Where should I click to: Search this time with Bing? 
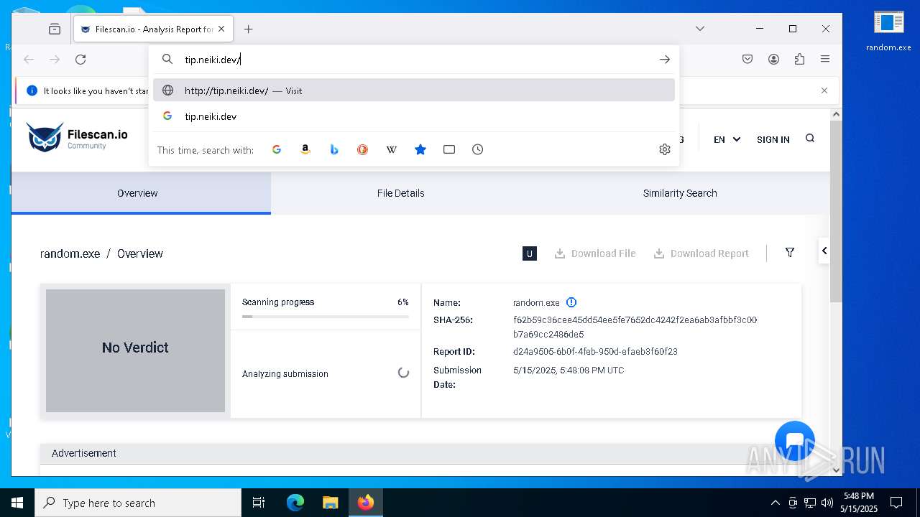[334, 149]
